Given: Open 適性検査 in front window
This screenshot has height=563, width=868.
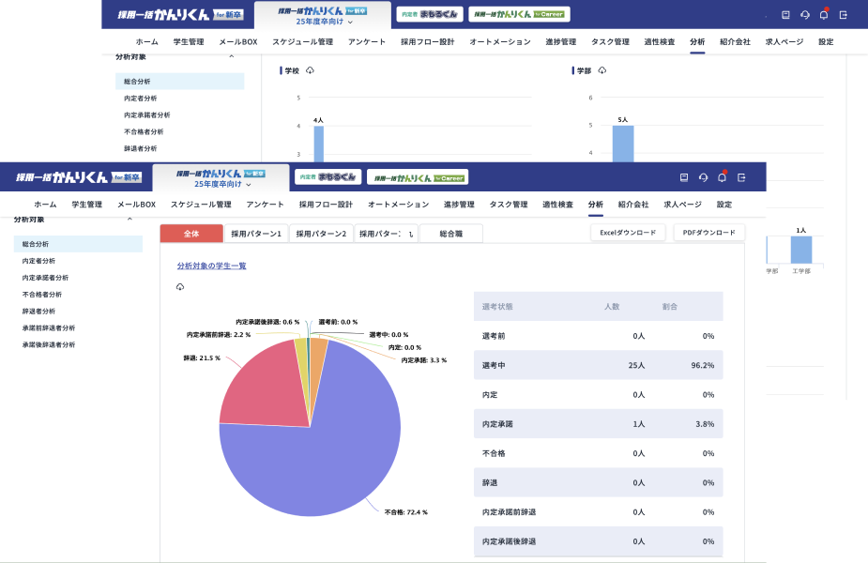Looking at the screenshot, I should [557, 205].
